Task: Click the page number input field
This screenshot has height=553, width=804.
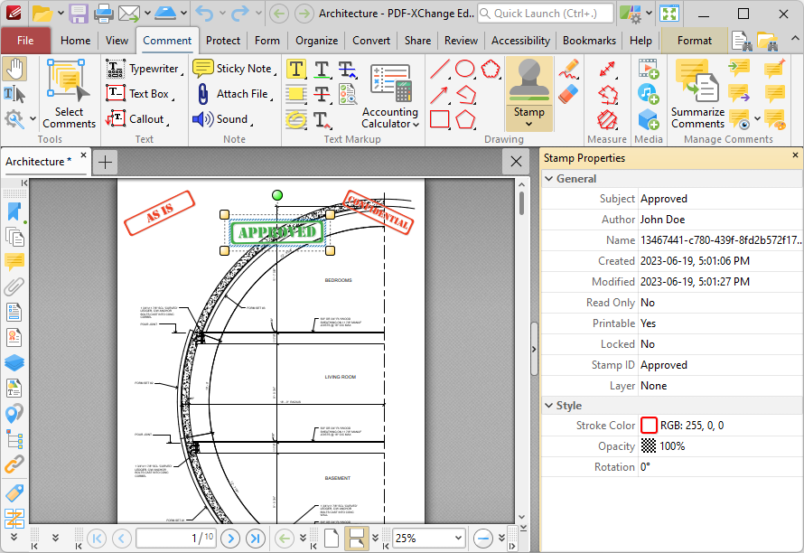Action: pos(175,539)
